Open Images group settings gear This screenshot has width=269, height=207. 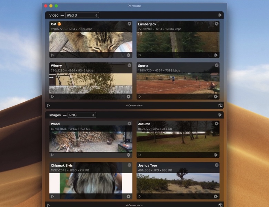[x=220, y=115]
